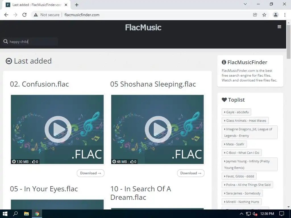Screen dimensions: 291x218
Task: Click the clock icon beside 48 MB
Action: pyautogui.click(x=114, y=162)
